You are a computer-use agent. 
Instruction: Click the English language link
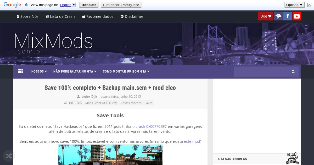click(x=65, y=5)
